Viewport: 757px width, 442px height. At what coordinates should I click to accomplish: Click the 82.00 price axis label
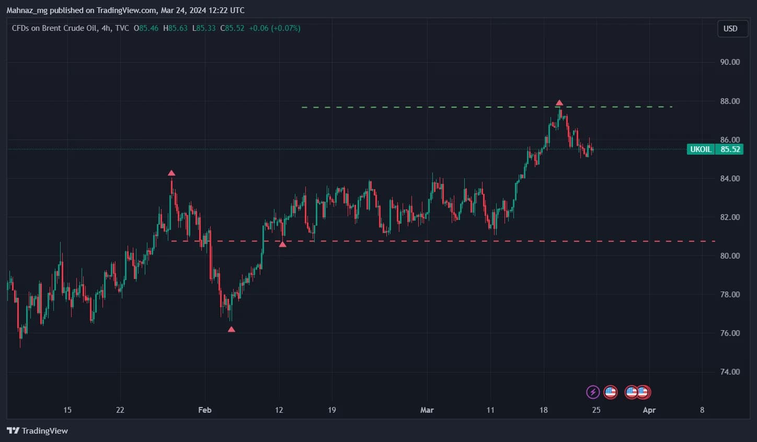click(x=730, y=217)
